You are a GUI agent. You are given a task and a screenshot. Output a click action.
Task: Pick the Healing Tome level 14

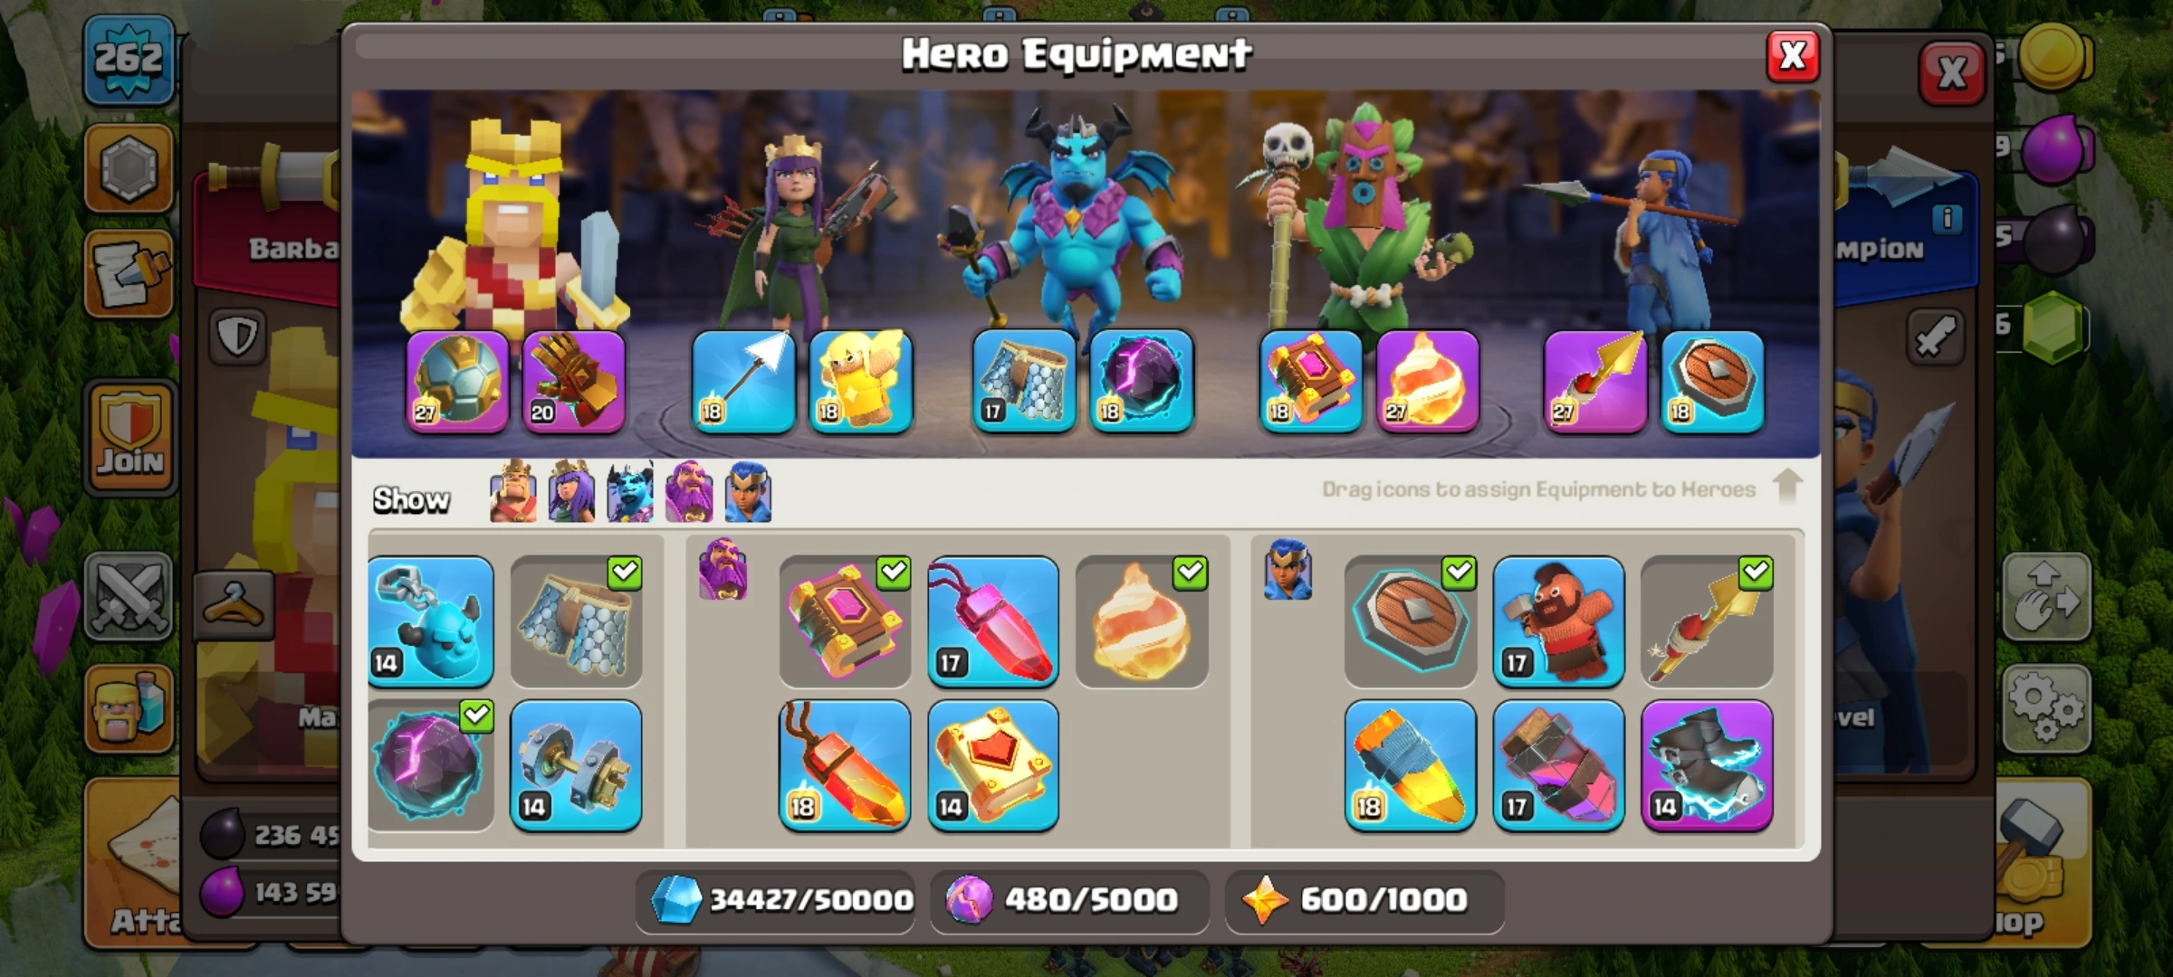tap(993, 765)
